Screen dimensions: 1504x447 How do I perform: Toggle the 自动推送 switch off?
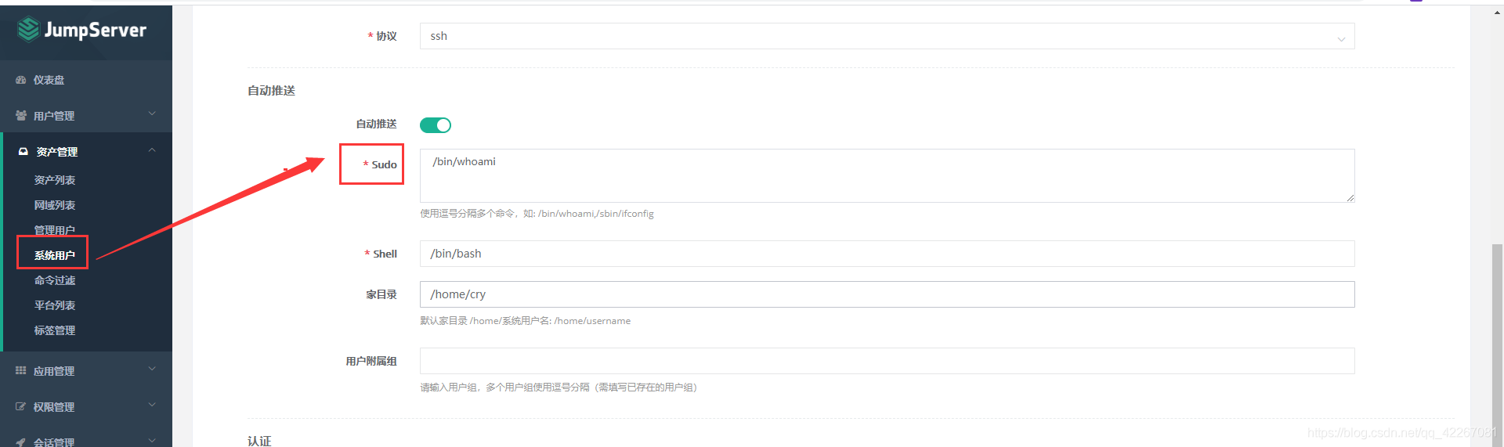[436, 125]
